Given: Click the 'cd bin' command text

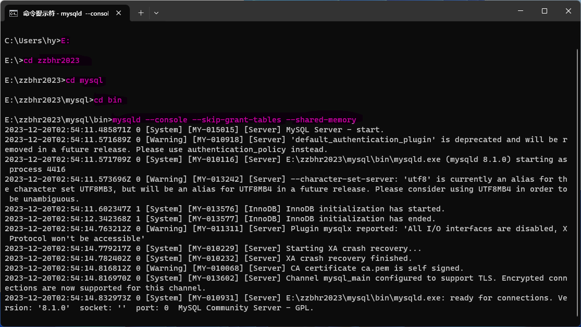Looking at the screenshot, I should click(x=108, y=100).
